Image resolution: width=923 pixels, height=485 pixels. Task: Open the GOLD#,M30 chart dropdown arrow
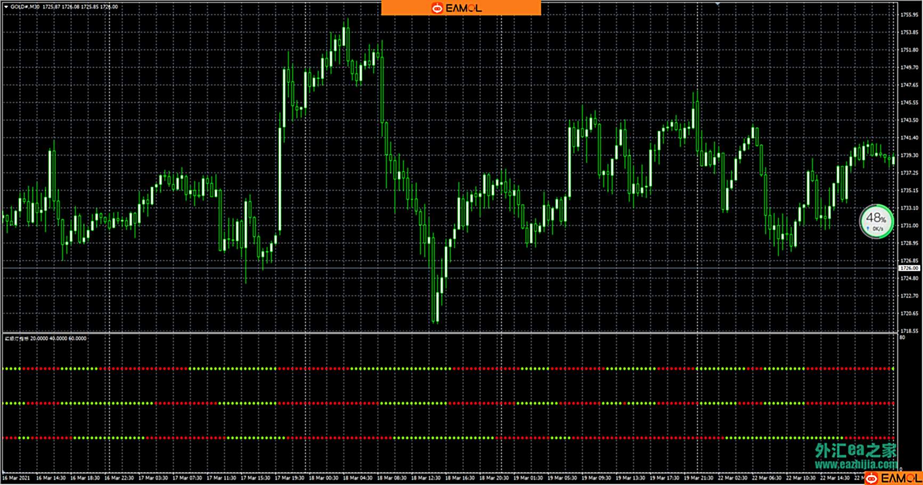tap(6, 7)
